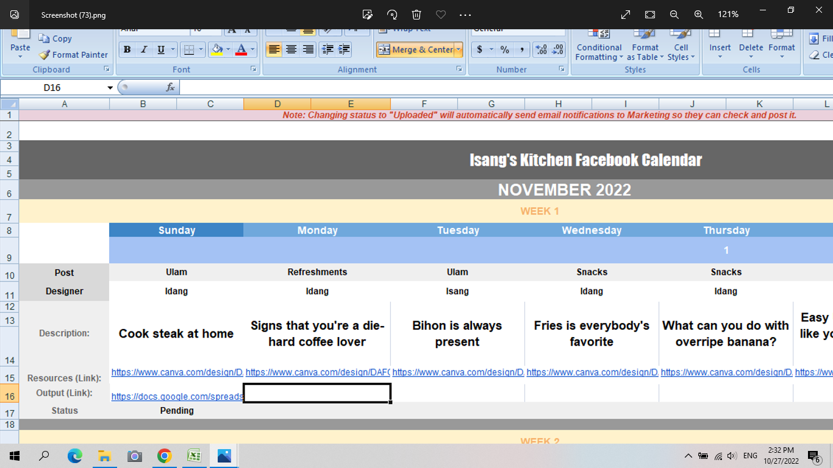
Task: Toggle Center text alignment
Action: (x=291, y=50)
